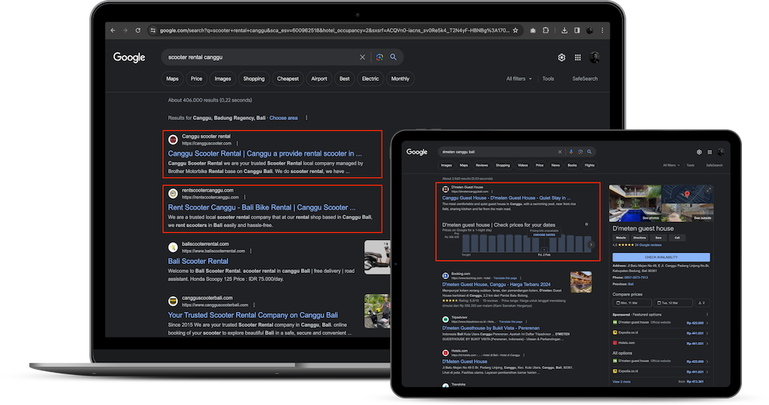Viewport: 769px width, 405px height.
Task: Open three-dot menu next to cangguscooter.com URL
Action: pyautogui.click(x=237, y=143)
